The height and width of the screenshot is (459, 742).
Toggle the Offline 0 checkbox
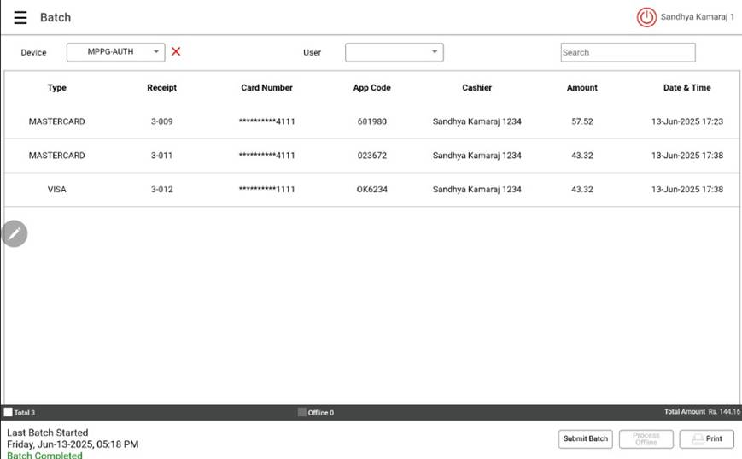pos(301,412)
